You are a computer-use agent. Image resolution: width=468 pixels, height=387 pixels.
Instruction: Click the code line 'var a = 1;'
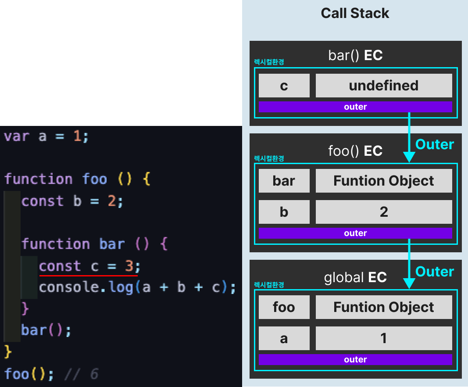point(46,137)
